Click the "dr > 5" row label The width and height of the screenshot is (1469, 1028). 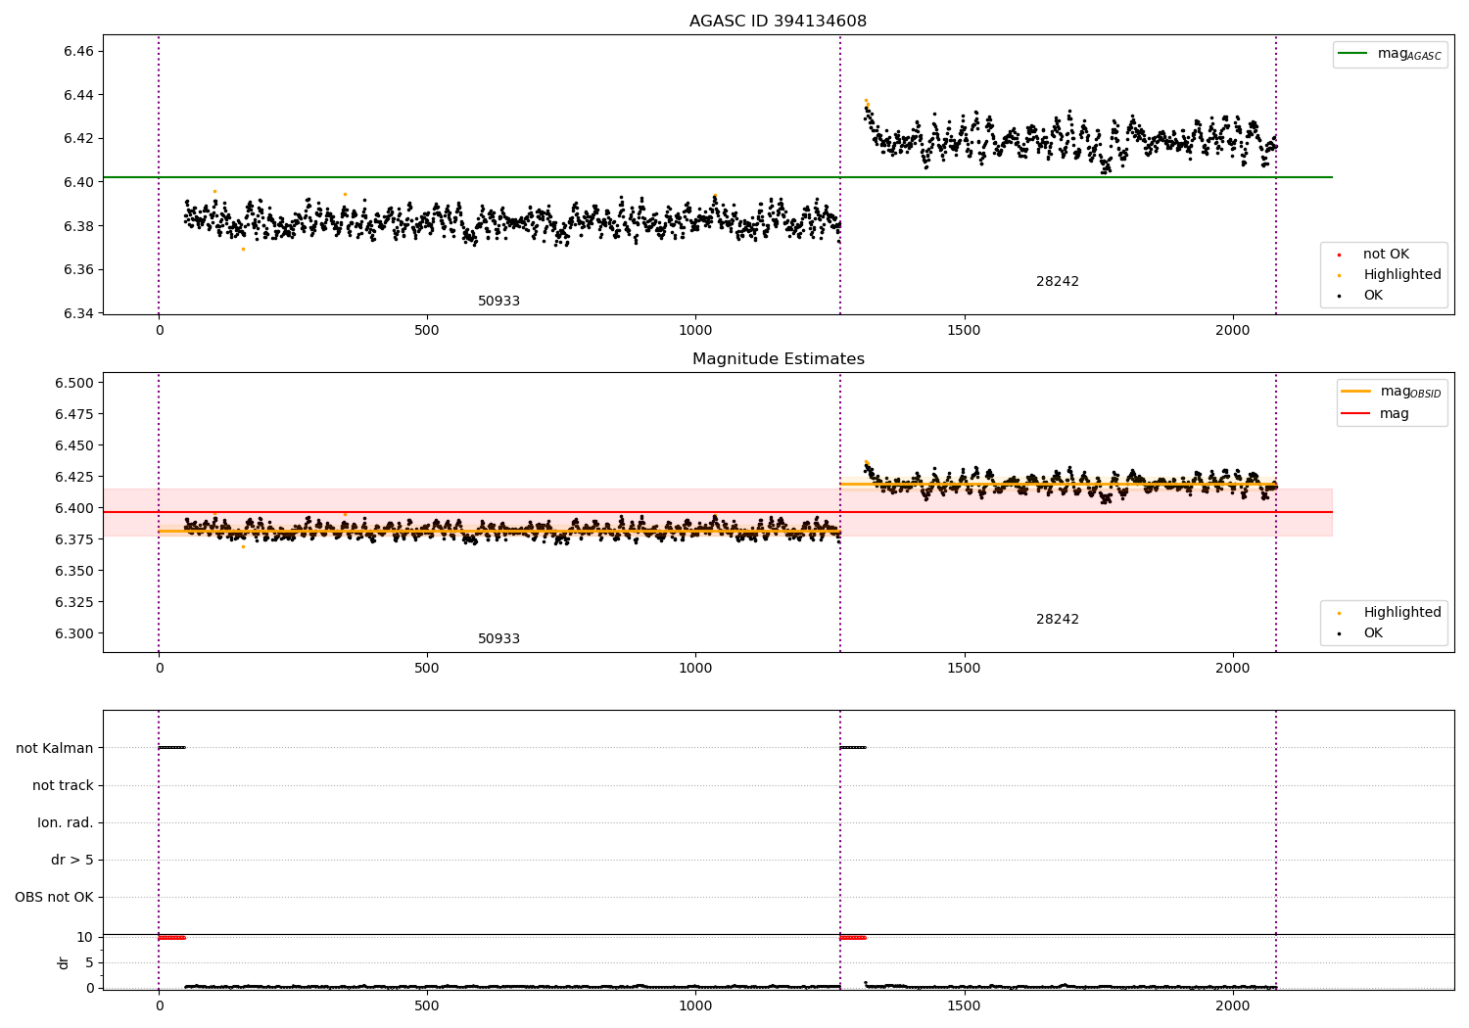click(72, 860)
